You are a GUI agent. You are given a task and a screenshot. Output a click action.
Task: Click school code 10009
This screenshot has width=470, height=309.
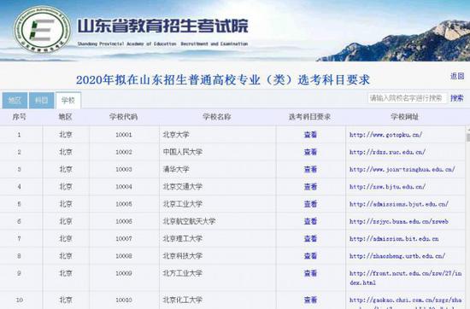pyautogui.click(x=124, y=274)
